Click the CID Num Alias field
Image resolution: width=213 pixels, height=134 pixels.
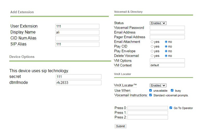coord(77,38)
